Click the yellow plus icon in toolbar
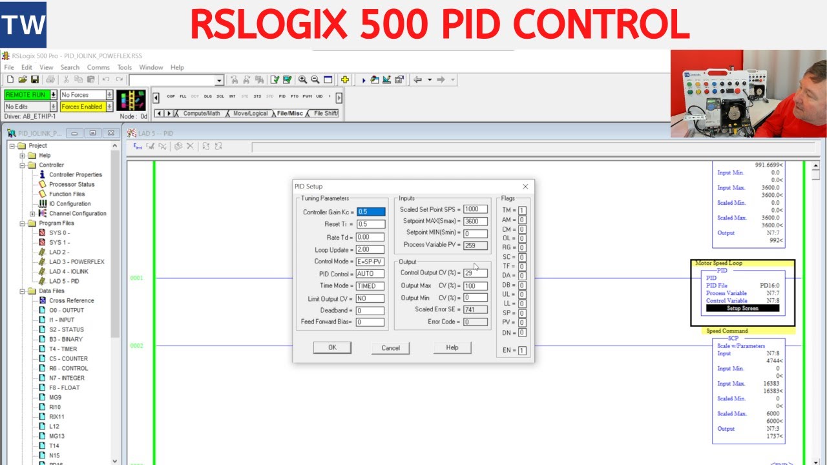This screenshot has width=827, height=465. [x=345, y=79]
